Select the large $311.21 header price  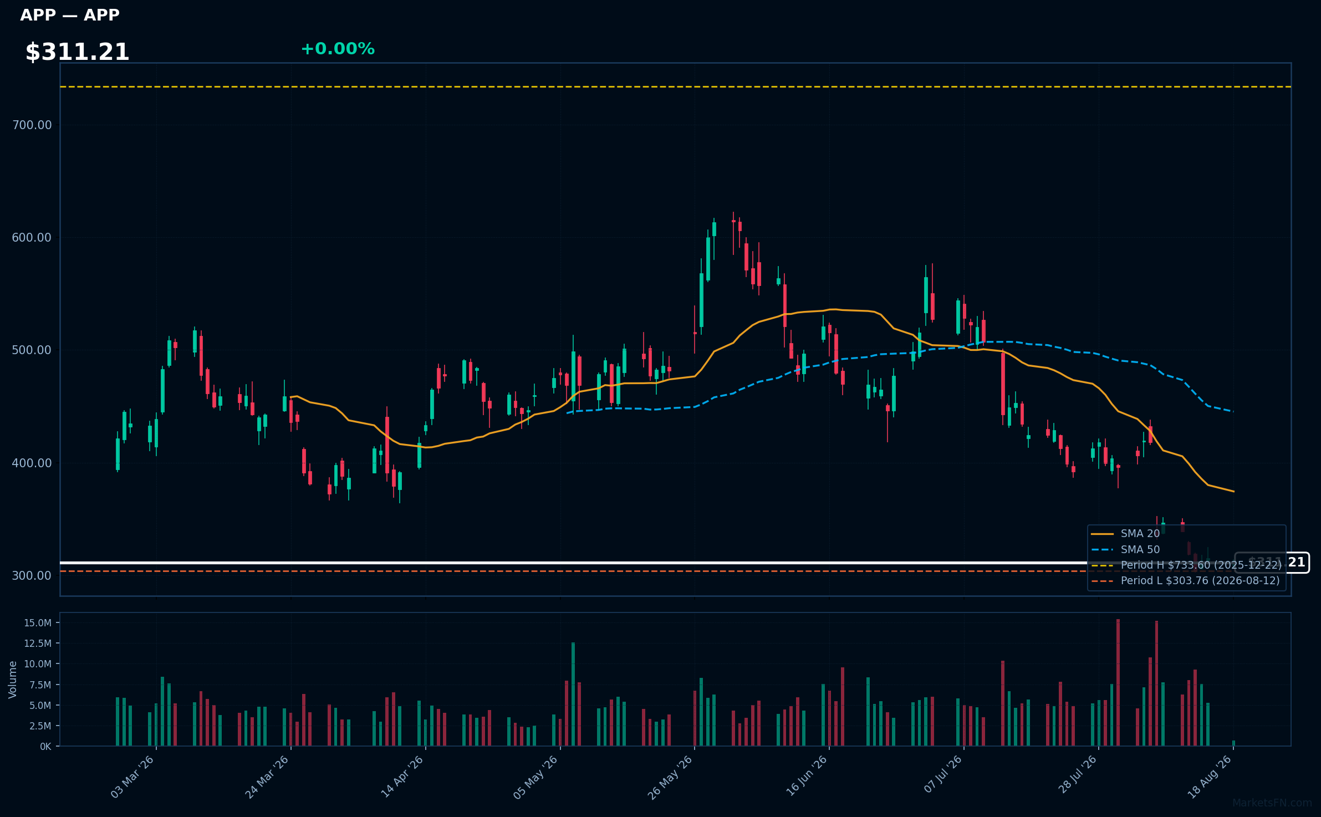tap(77, 52)
